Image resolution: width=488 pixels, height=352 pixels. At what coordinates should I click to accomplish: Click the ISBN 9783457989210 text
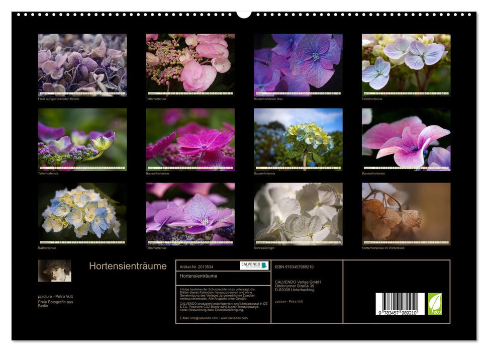(x=294, y=267)
